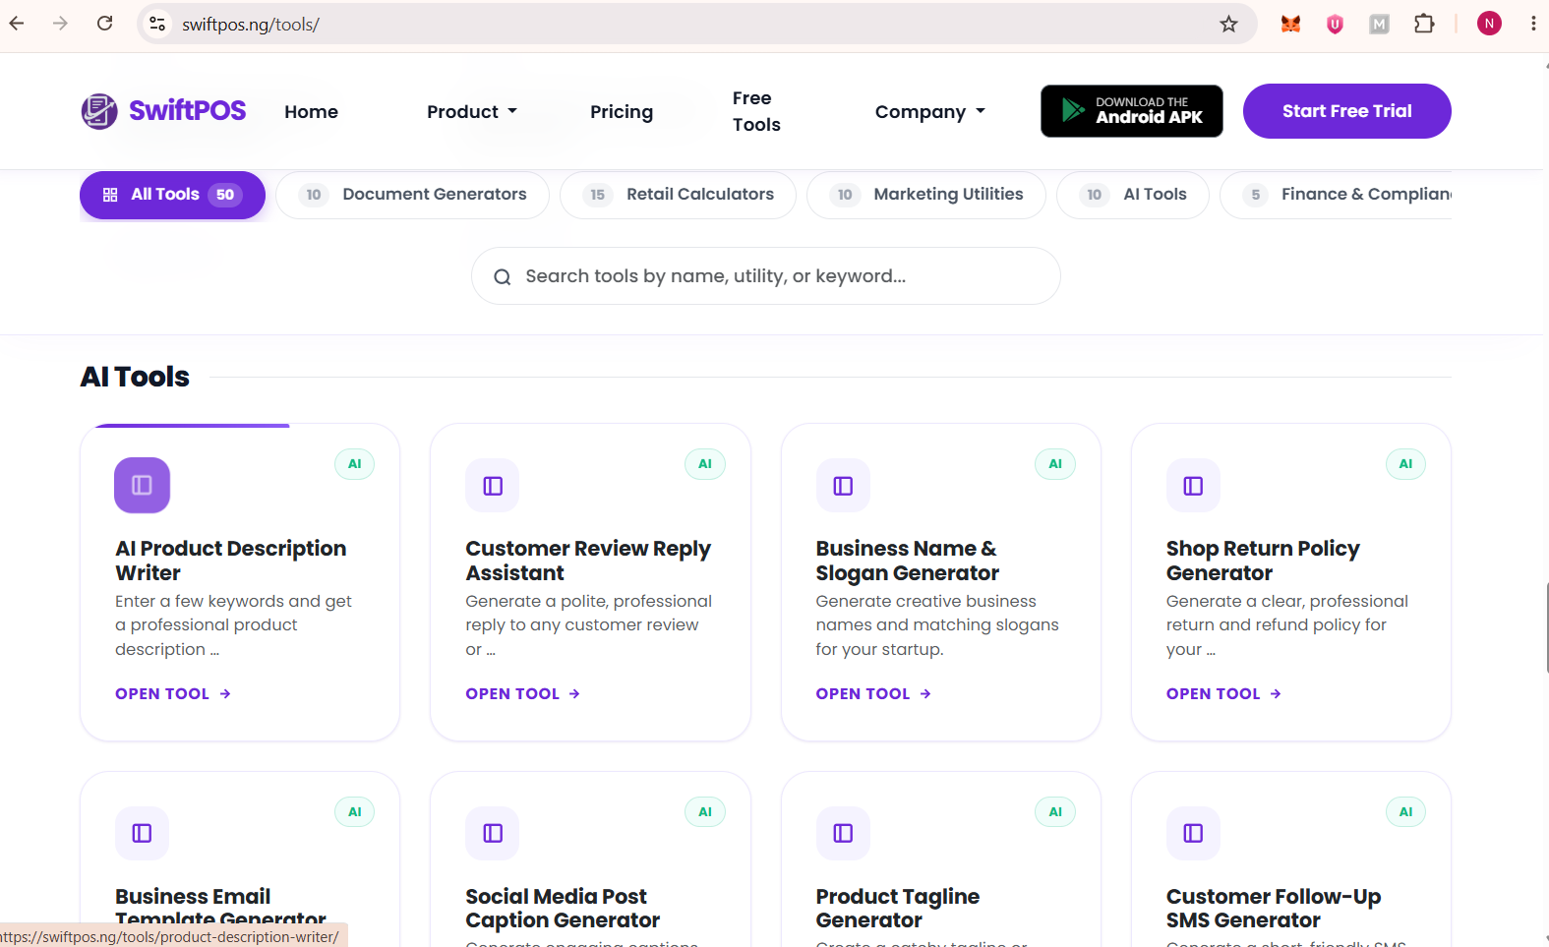Open the Extensions puzzle piece menu

(1423, 24)
